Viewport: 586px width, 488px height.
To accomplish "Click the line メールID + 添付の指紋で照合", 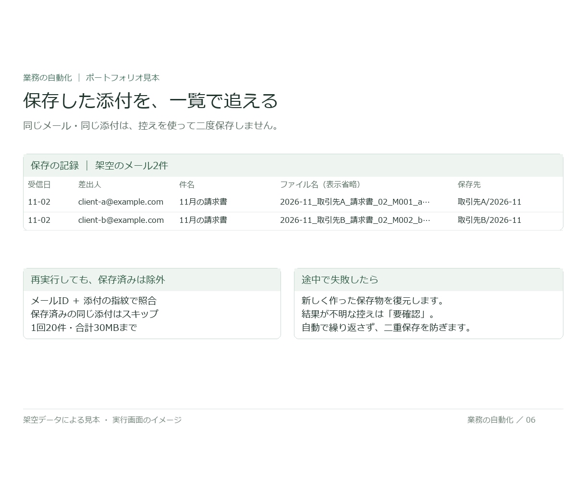I will point(94,301).
